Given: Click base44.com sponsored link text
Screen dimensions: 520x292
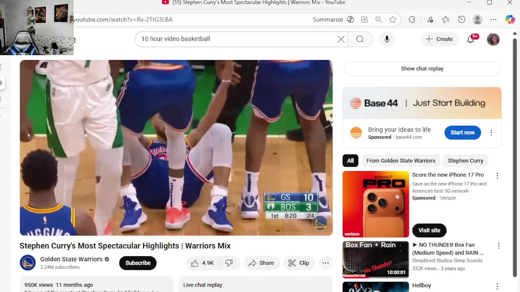Looking at the screenshot, I should (409, 137).
